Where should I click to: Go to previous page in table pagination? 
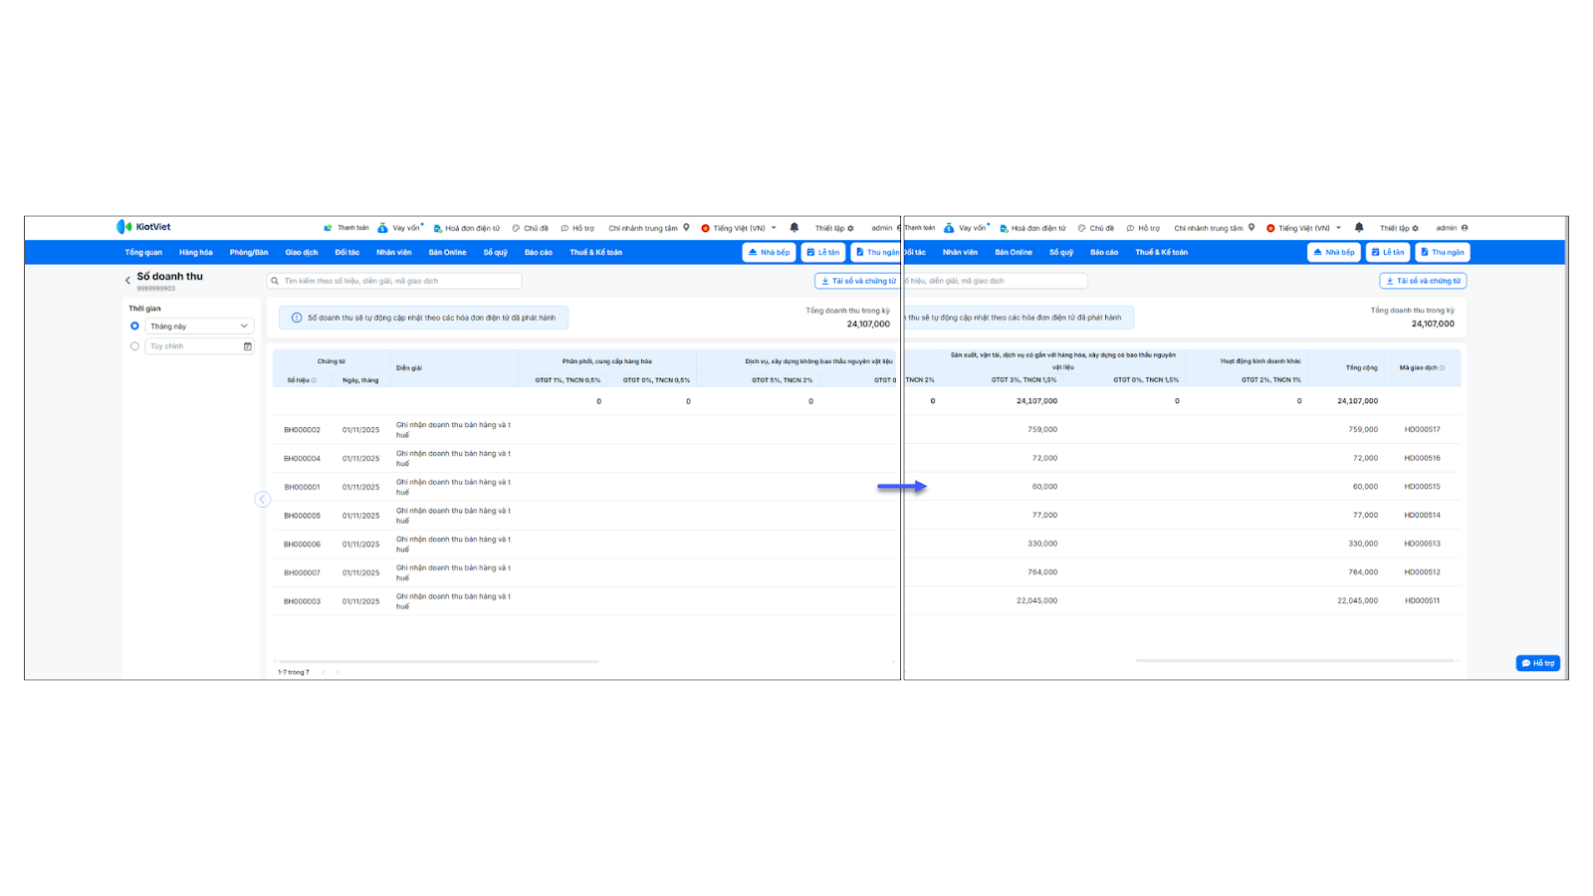[x=324, y=672]
